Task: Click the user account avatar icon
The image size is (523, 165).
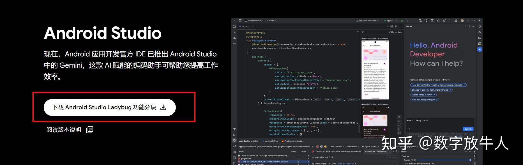Action: pyautogui.click(x=462, y=20)
